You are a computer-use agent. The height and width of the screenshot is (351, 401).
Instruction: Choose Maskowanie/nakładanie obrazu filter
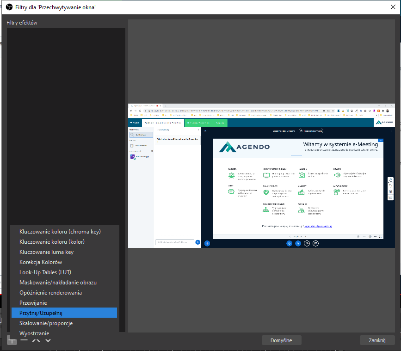58,283
